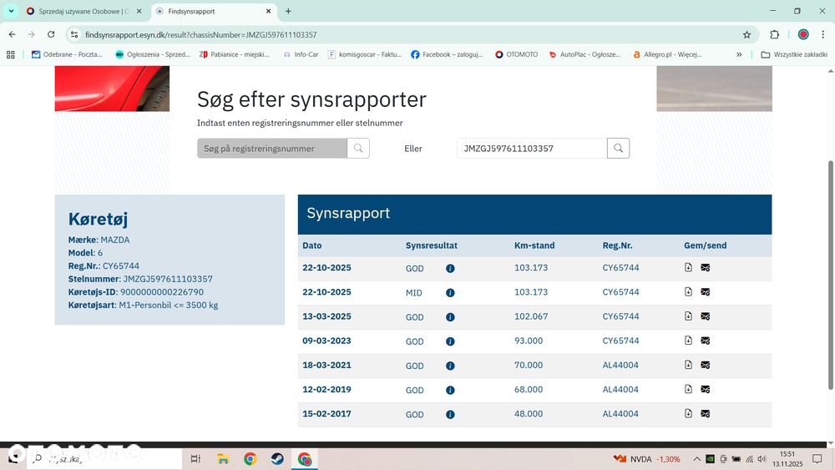Reload the current page
This screenshot has height=470, width=835.
tap(51, 34)
